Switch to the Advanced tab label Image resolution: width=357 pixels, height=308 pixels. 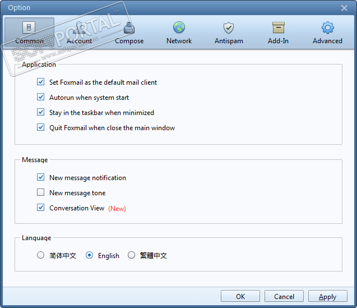coord(327,41)
